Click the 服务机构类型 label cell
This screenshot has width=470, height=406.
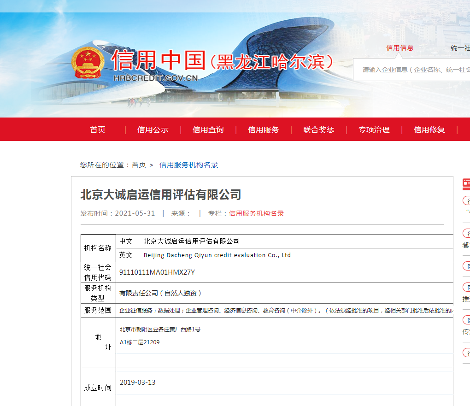click(x=98, y=293)
